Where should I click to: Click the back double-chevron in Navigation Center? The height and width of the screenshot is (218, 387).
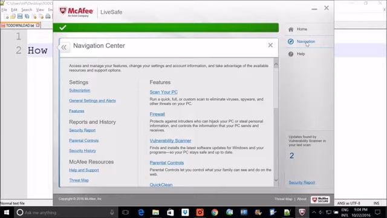click(64, 47)
